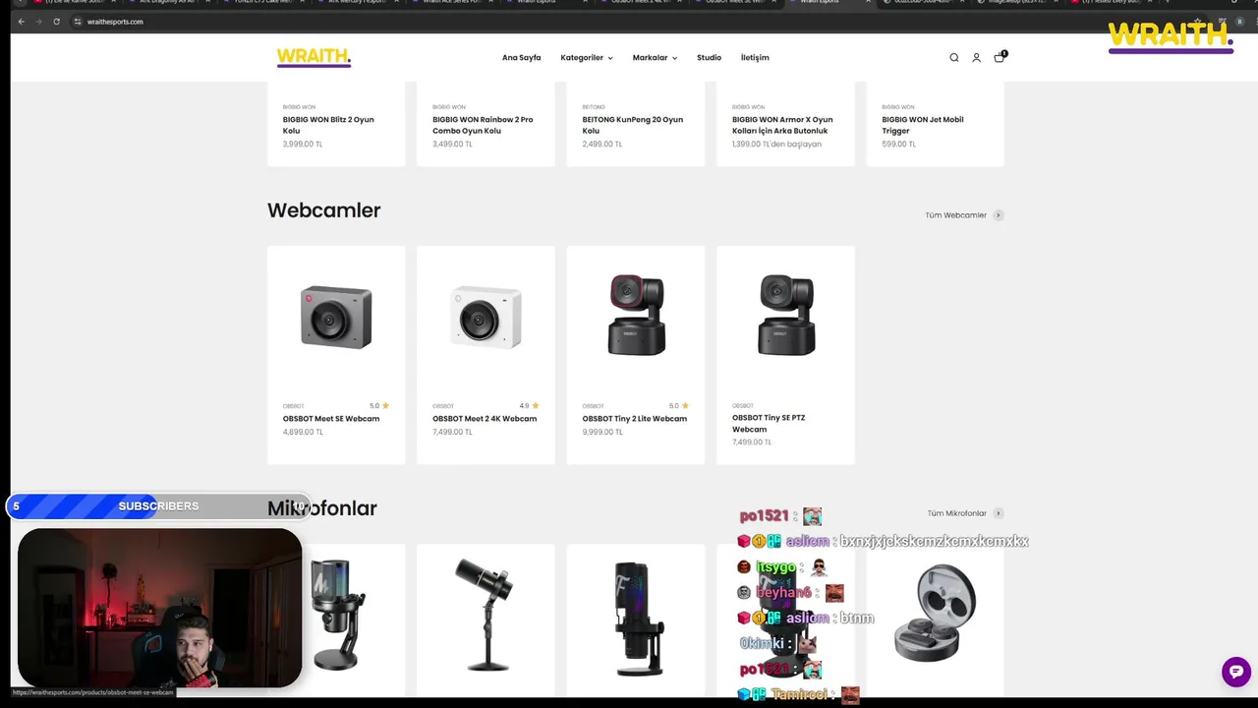The image size is (1258, 708).
Task: Click the site info icon by the URL
Action: (x=77, y=22)
